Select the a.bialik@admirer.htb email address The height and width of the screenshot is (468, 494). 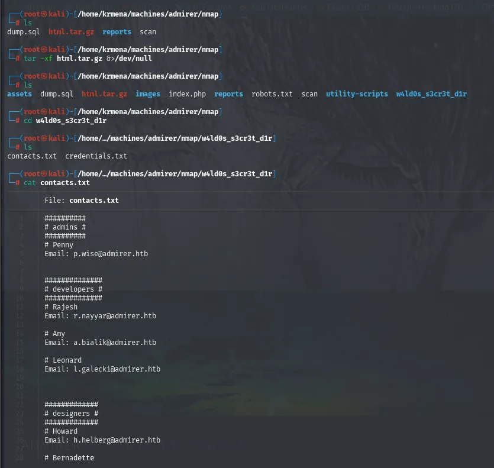point(115,342)
